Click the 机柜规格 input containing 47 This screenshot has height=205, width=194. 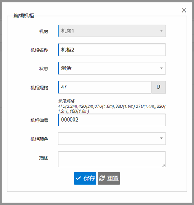(x=105, y=87)
